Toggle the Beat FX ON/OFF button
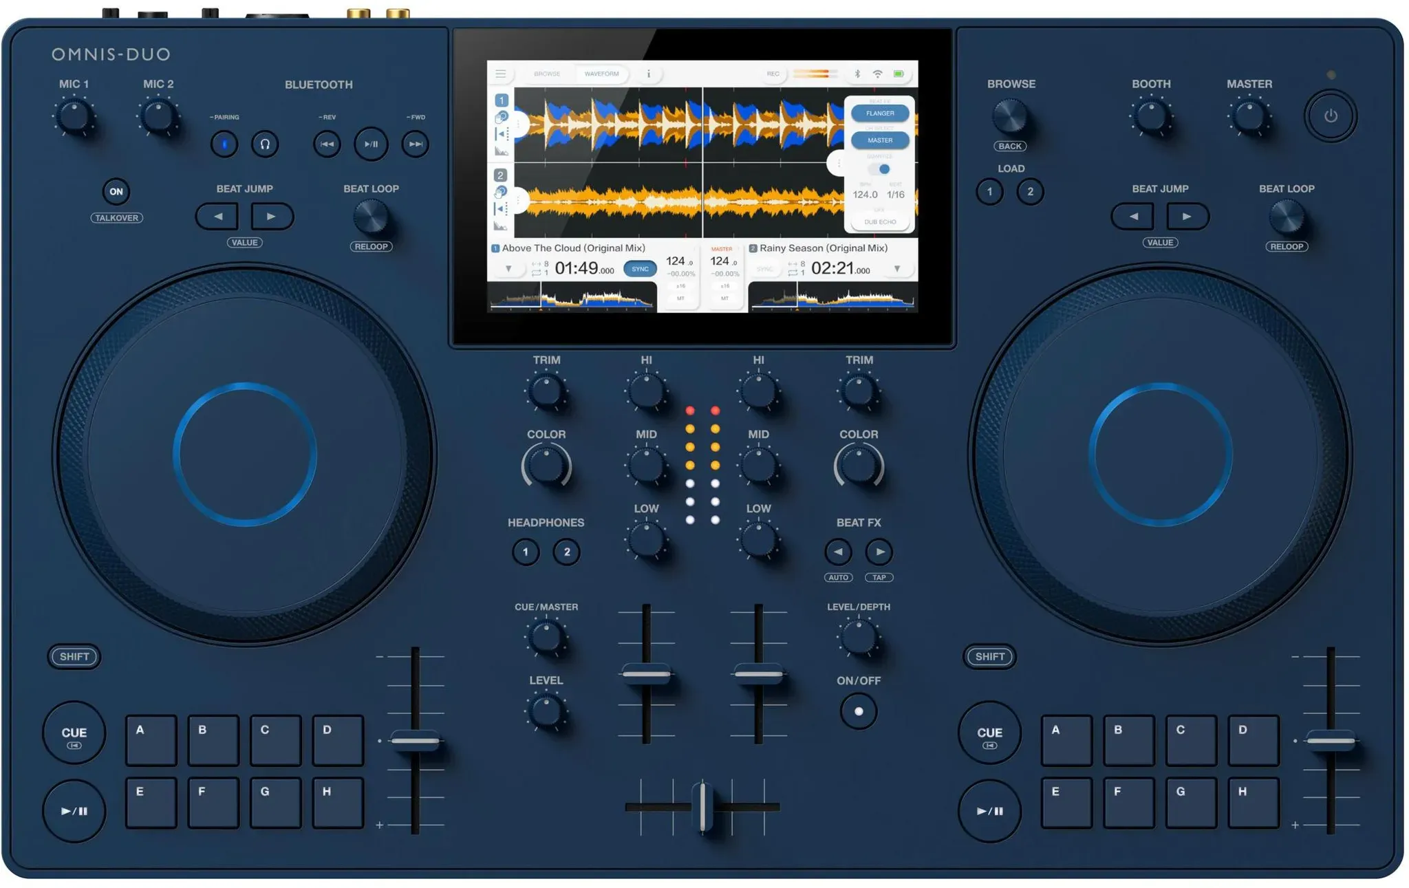The height and width of the screenshot is (888, 1409). tap(859, 711)
